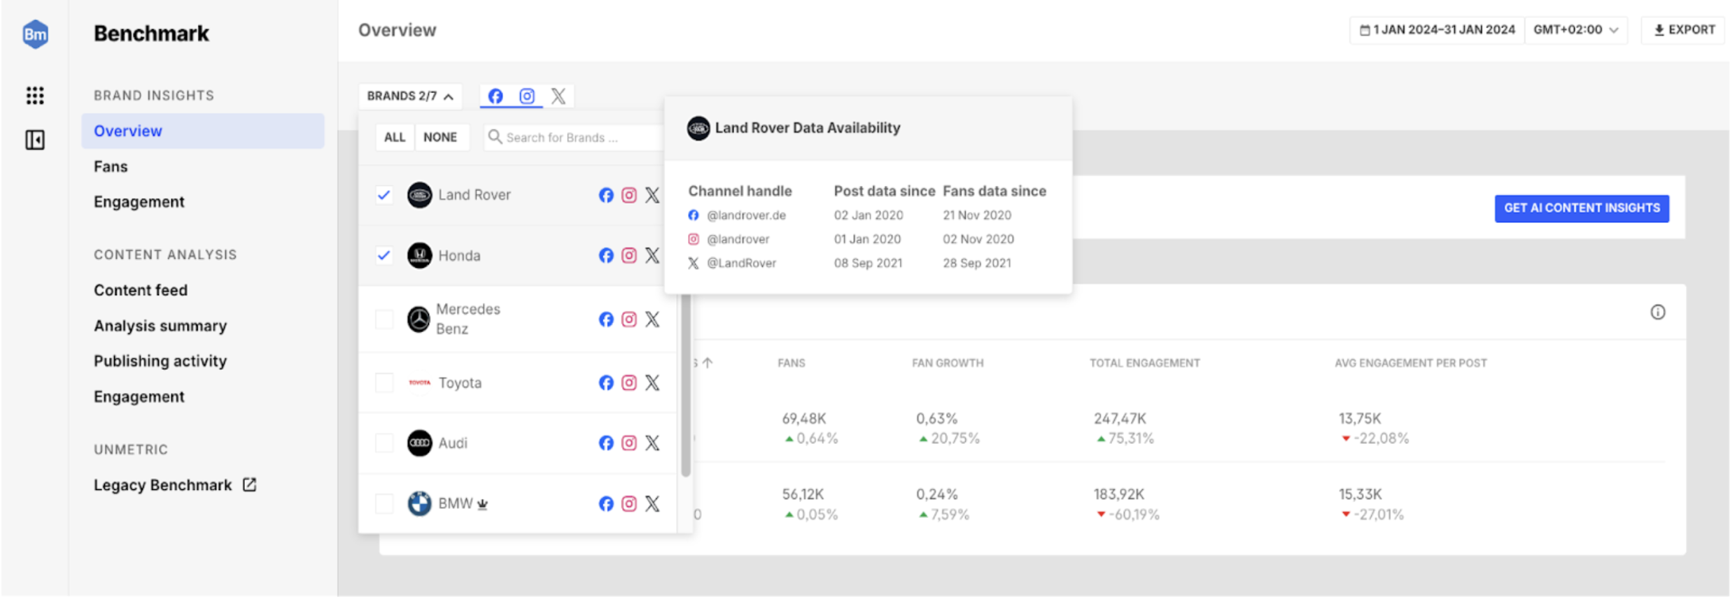The image size is (1730, 597).
Task: Select the Facebook network filter icon
Action: click(495, 96)
